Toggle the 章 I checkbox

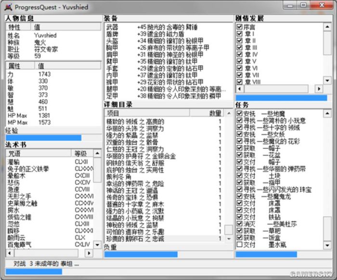point(239,34)
